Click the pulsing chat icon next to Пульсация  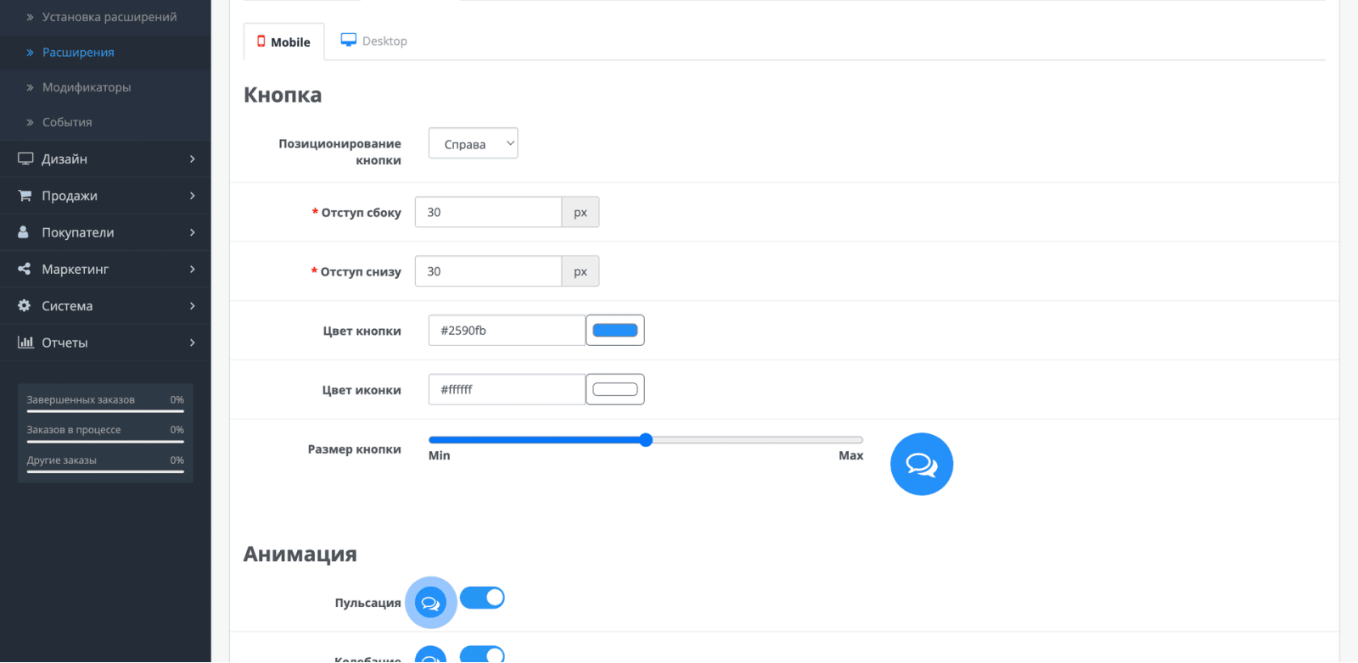click(431, 603)
